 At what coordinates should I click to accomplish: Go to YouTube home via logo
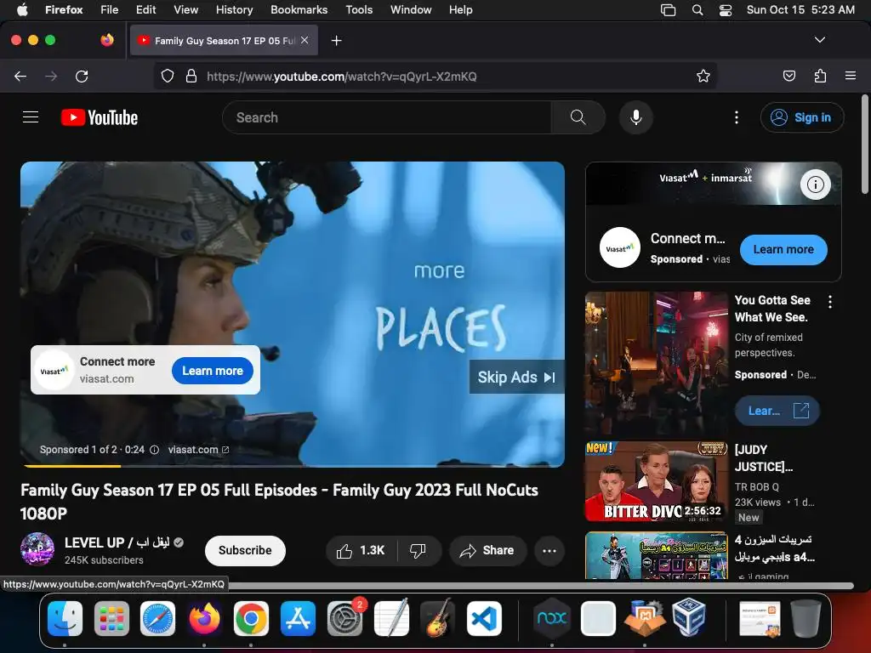pos(100,117)
